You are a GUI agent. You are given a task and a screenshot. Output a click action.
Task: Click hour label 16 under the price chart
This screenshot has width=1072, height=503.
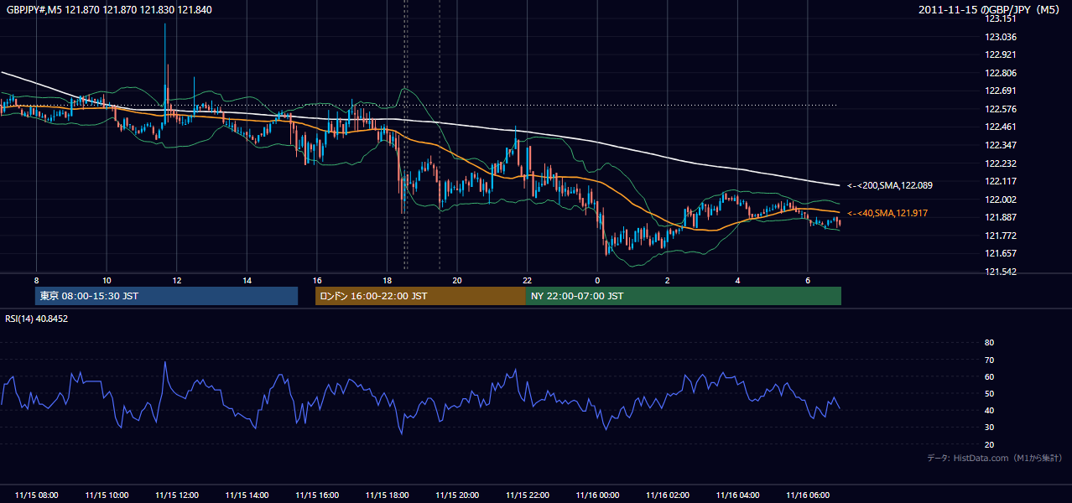(x=317, y=280)
